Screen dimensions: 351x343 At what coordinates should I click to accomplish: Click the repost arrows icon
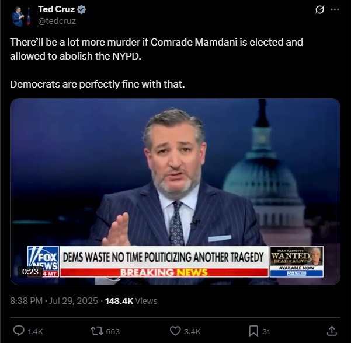(x=97, y=331)
